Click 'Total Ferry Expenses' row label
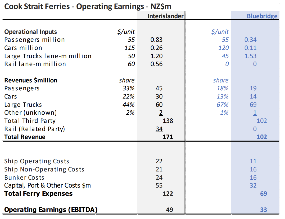 coord(38,194)
